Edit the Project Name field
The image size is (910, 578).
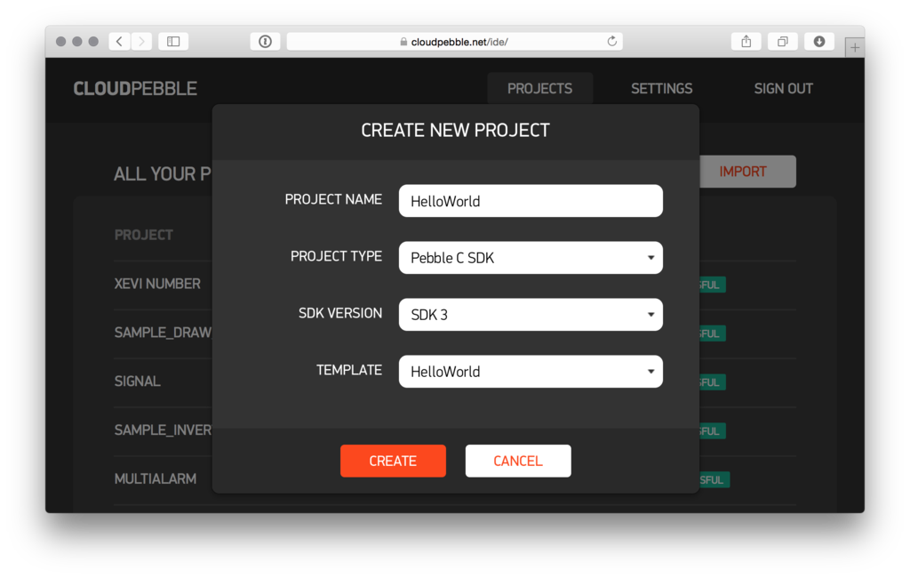[531, 201]
